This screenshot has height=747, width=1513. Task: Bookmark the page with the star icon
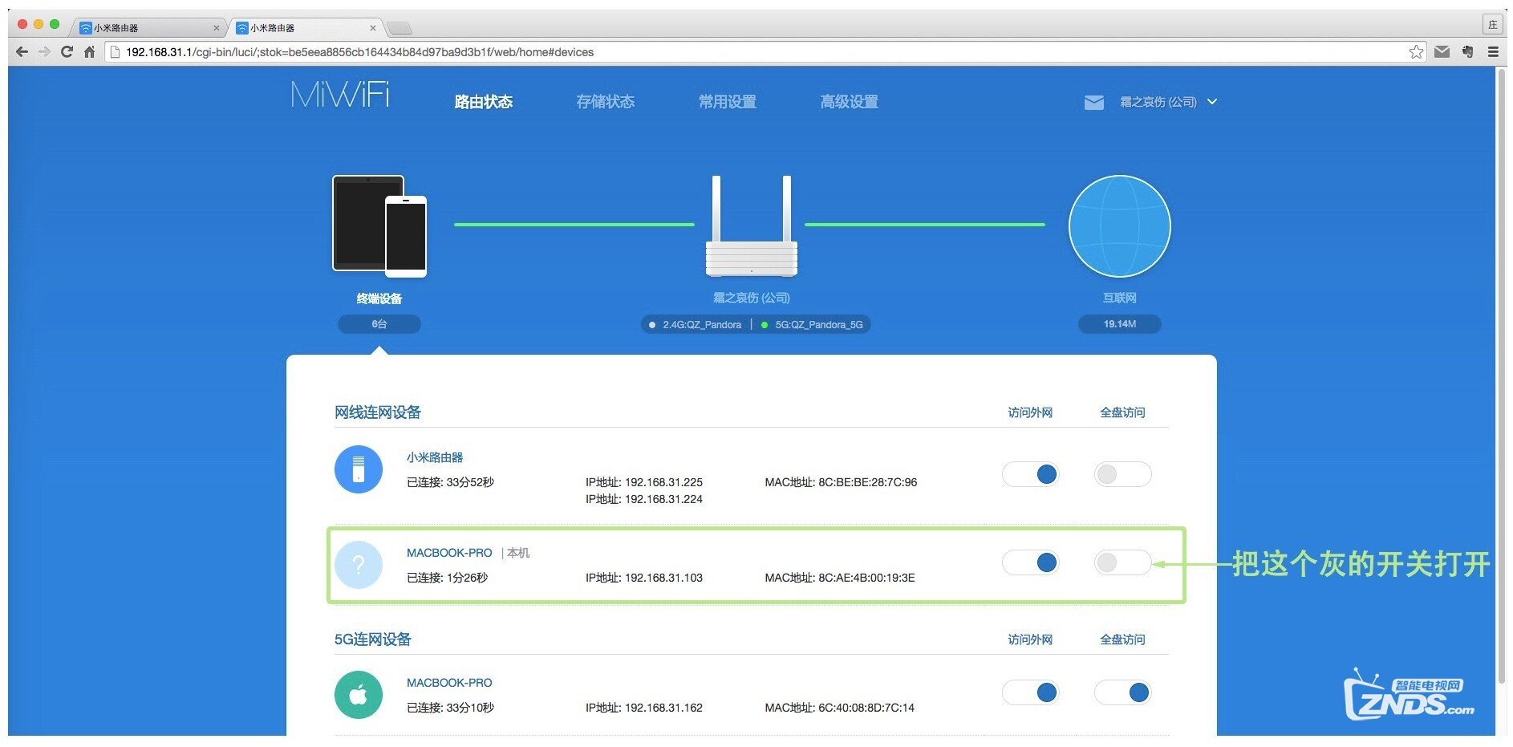click(1416, 52)
